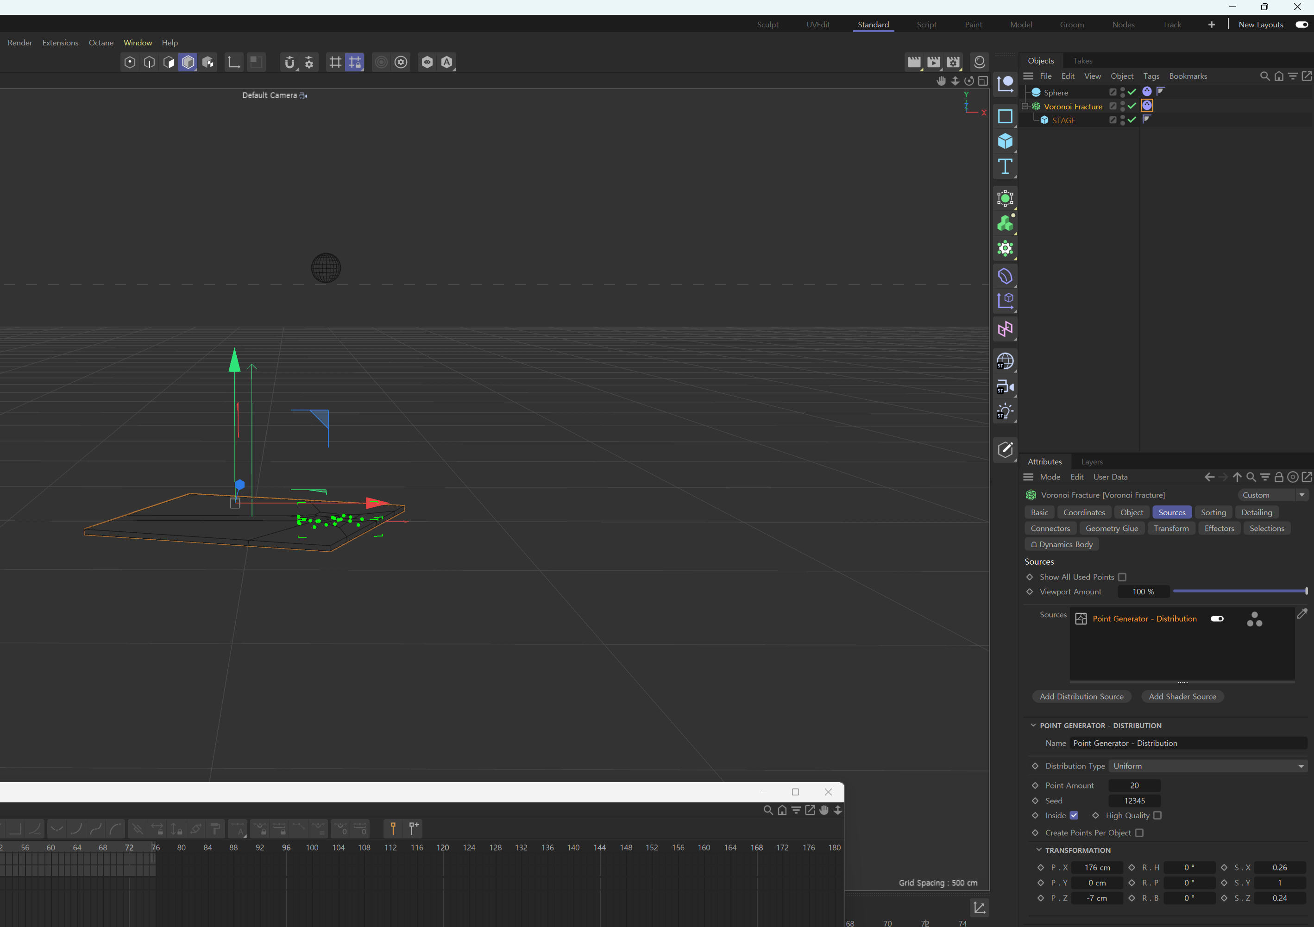Enable the High Quality checkbox
The image size is (1314, 927).
click(1157, 815)
